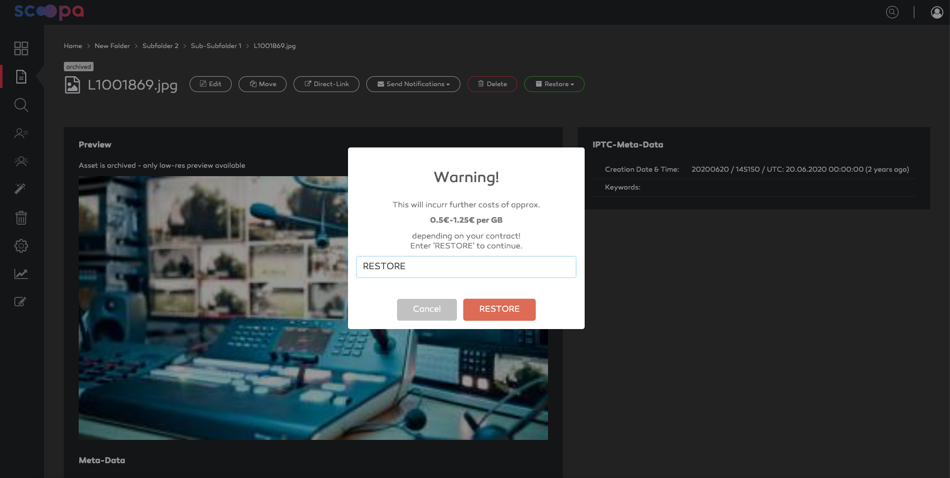Image resolution: width=950 pixels, height=478 pixels.
Task: Click the 'IPTC-Meta-Data' heading
Action: [628, 145]
